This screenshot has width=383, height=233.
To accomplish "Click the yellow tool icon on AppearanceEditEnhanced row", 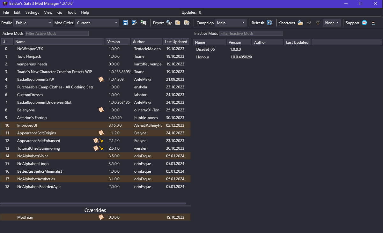I will [x=101, y=140].
